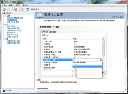Screen dimensions: 128x94
Task: Select the 三重缓冲 settings row
Action: 72,44
